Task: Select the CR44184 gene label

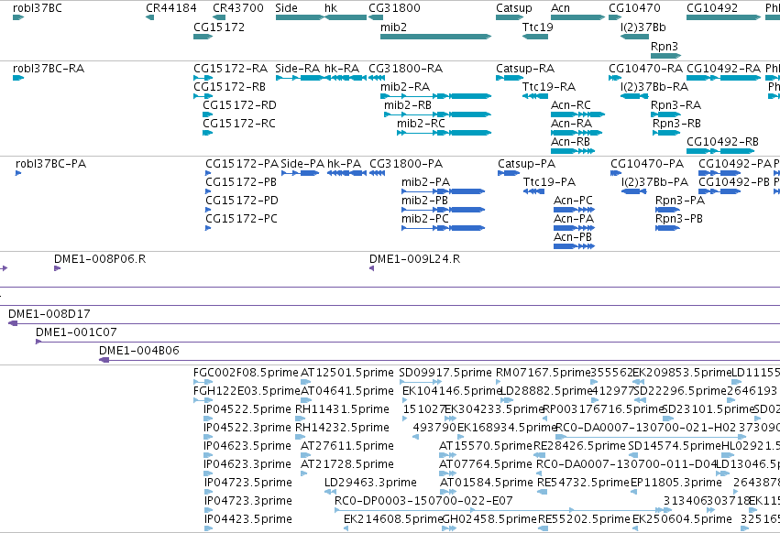Action: click(x=171, y=8)
